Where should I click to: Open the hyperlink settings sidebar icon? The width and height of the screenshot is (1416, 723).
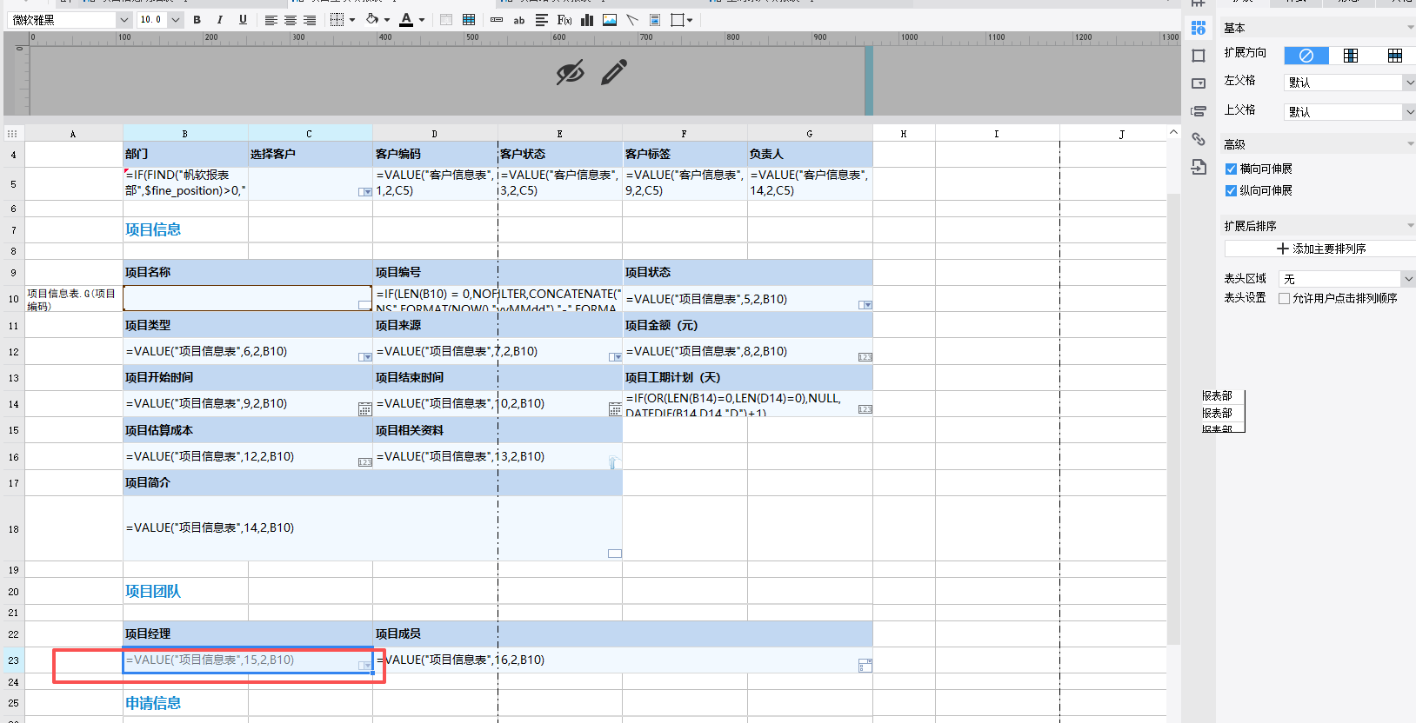1199,139
